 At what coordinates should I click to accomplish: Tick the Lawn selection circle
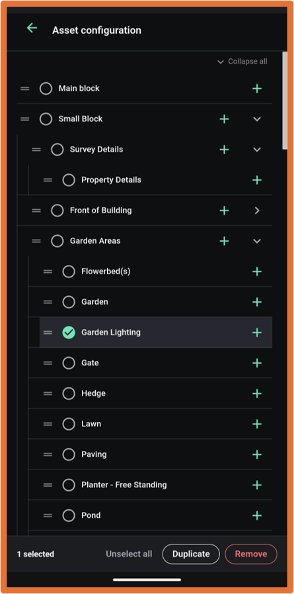pos(69,424)
